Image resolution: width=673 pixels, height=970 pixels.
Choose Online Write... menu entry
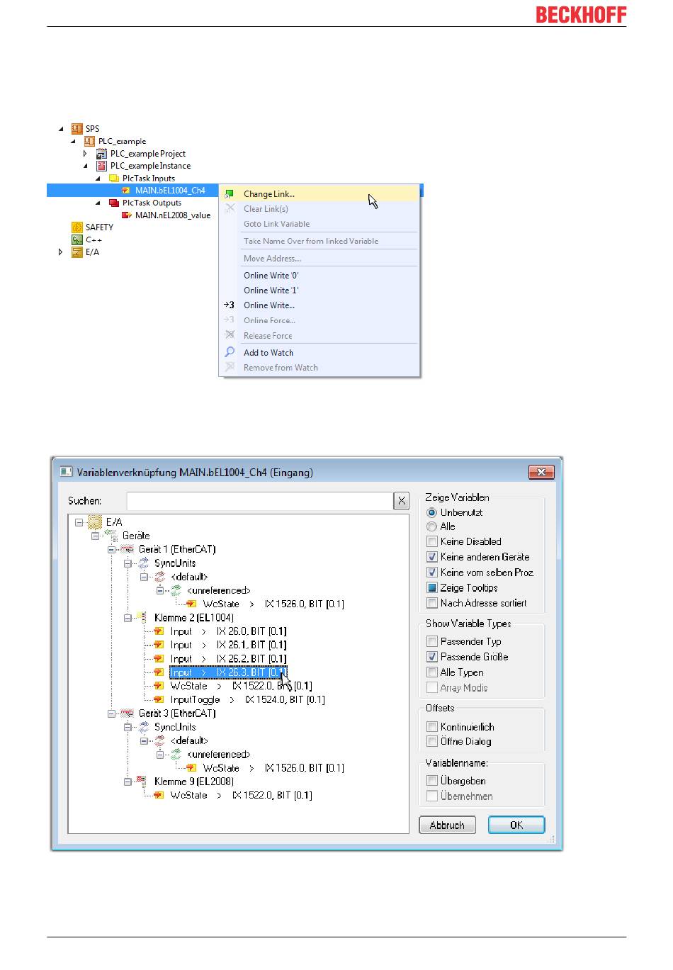click(319, 305)
